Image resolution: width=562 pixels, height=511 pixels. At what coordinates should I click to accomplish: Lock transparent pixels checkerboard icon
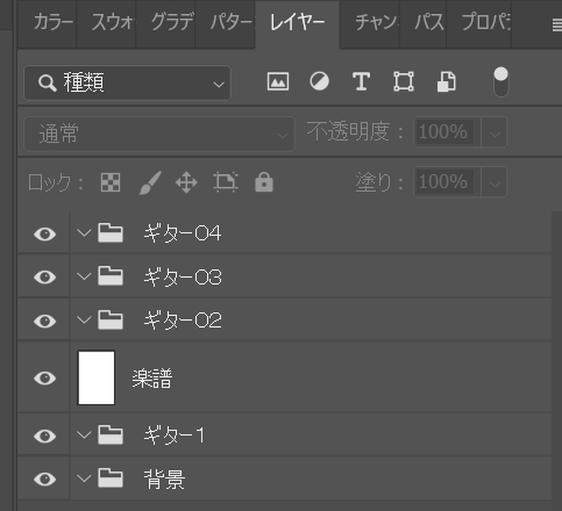(111, 182)
